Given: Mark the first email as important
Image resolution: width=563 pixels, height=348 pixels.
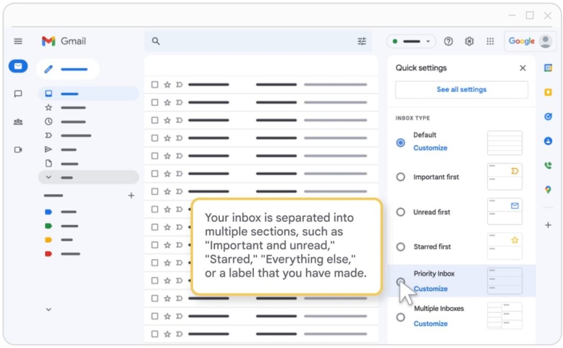Looking at the screenshot, I should point(180,85).
